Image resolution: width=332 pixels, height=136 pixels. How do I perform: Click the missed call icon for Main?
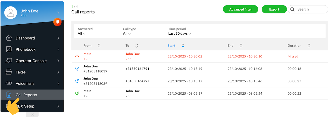coord(77,56)
